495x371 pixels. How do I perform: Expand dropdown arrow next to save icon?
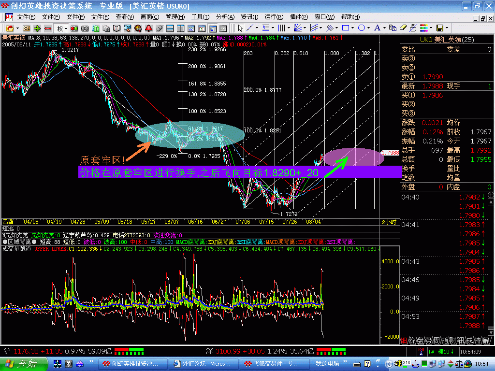coord(447,28)
